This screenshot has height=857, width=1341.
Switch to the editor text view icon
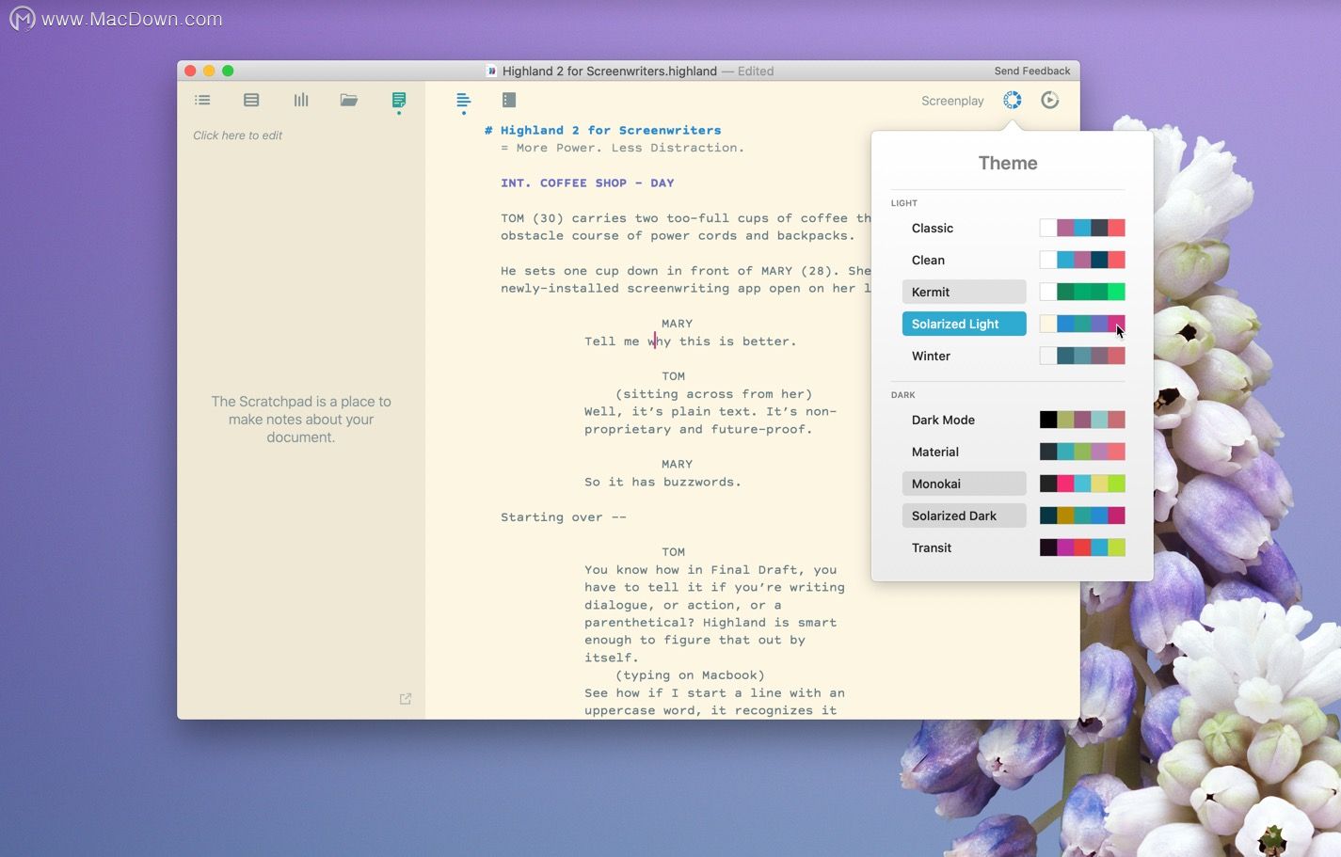click(463, 100)
